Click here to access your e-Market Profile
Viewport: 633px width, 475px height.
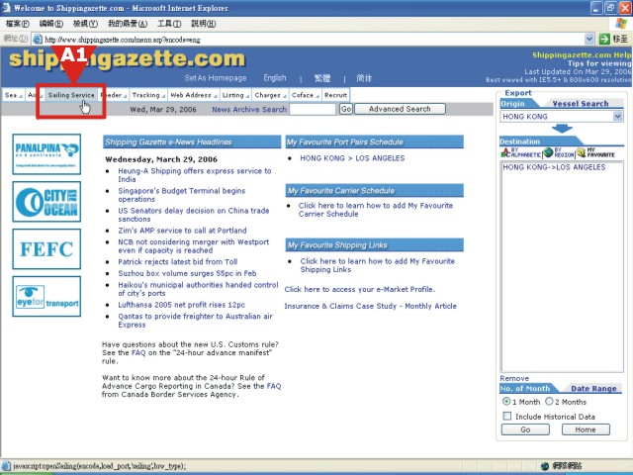pos(360,289)
